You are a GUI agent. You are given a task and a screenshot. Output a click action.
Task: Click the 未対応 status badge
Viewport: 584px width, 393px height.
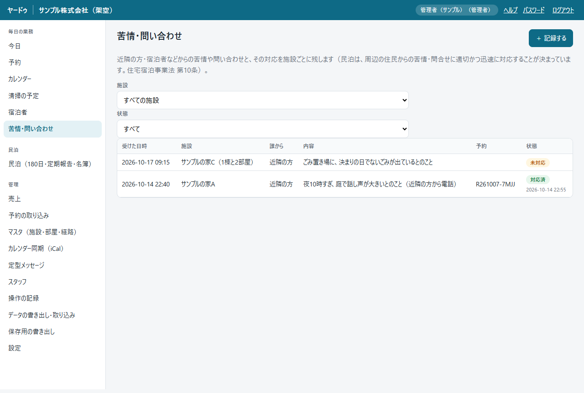(x=537, y=163)
